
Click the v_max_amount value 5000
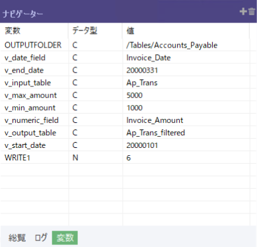click(134, 95)
